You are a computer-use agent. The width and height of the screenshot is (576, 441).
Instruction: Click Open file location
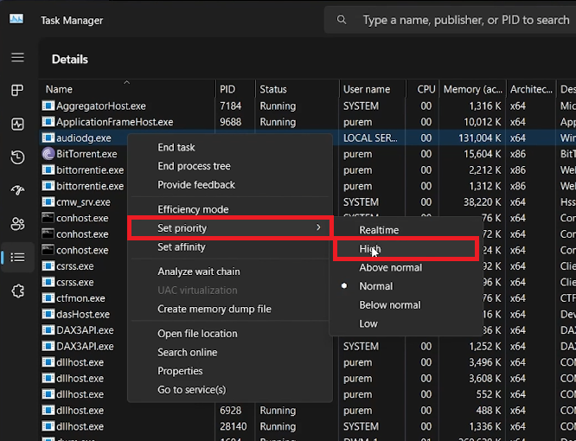[197, 334]
